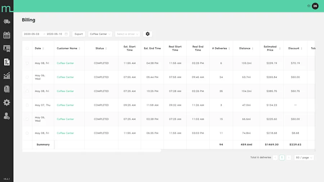Toggle the select-all checkbox in header
The width and height of the screenshot is (324, 182).
pyautogui.click(x=27, y=48)
